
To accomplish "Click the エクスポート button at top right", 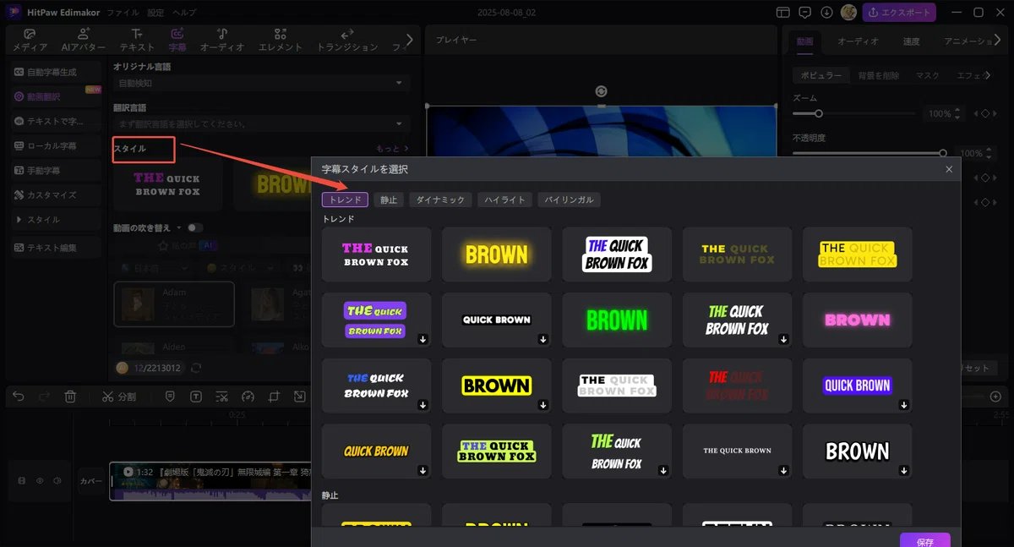I will pos(899,12).
